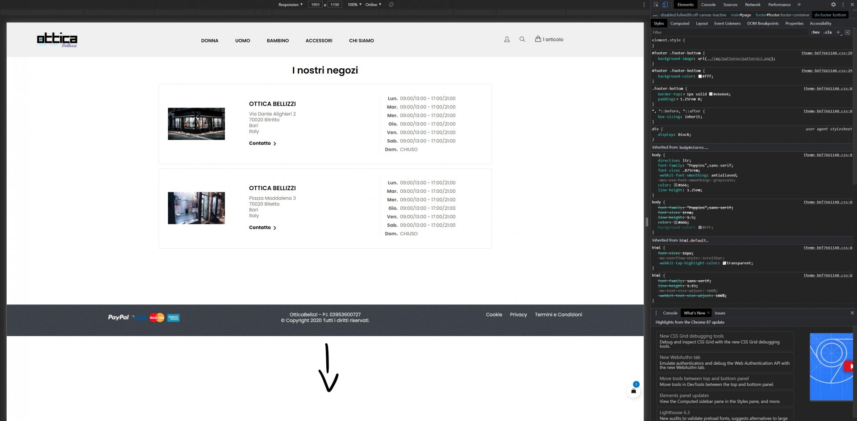Open DevTools customize three-dot menu
The width and height of the screenshot is (857, 421).
pyautogui.click(x=843, y=4)
